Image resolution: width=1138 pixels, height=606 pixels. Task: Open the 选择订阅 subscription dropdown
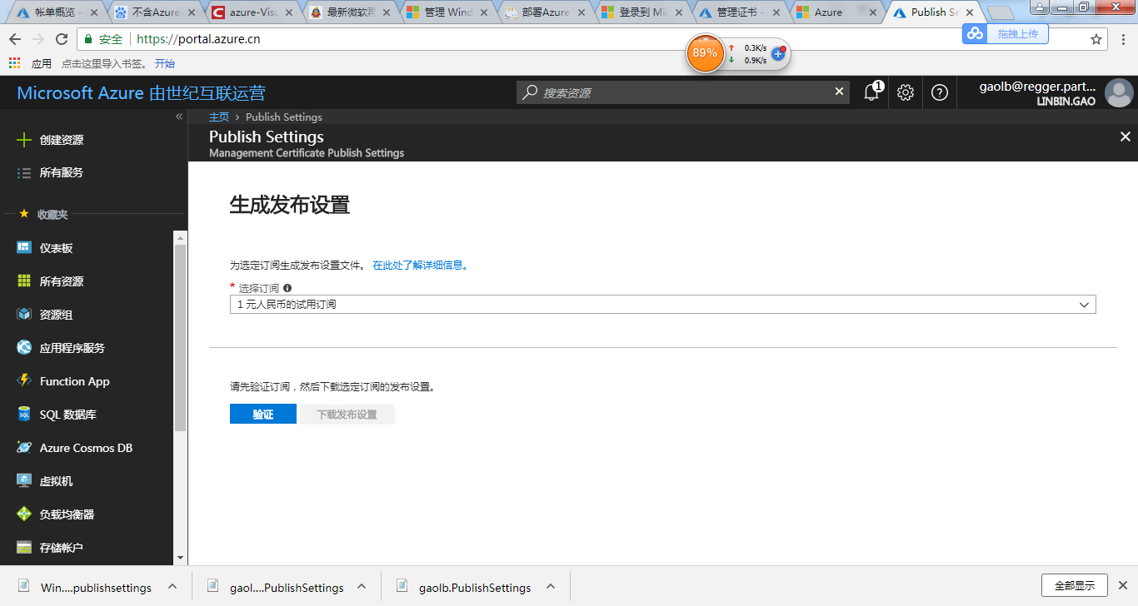coord(663,305)
